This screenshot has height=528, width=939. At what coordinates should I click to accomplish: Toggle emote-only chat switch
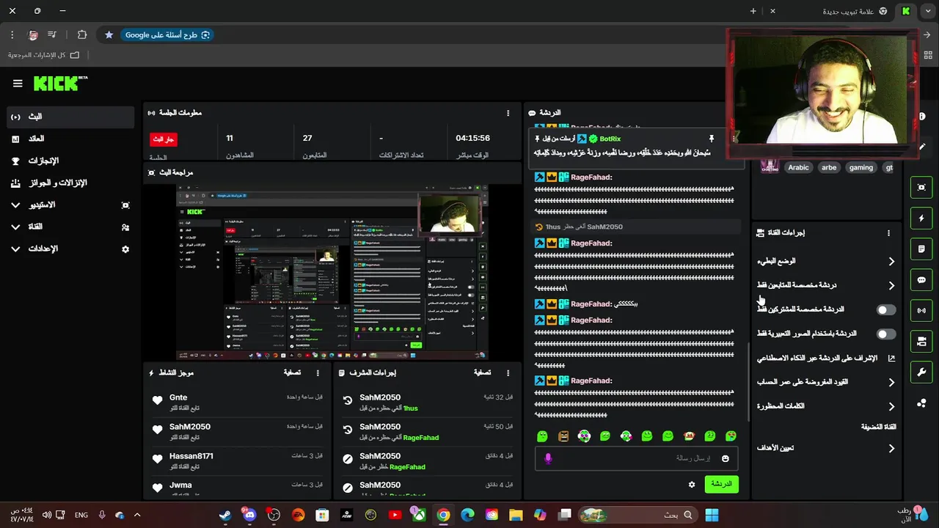[886, 334]
